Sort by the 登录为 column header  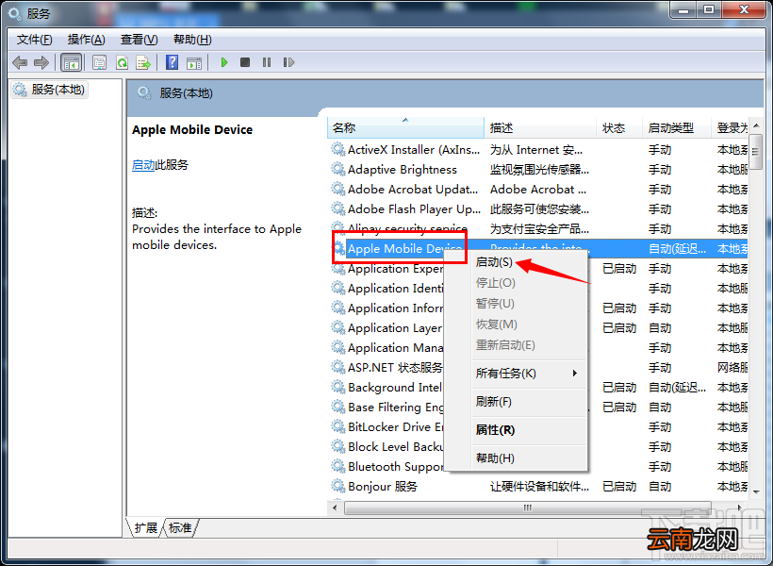tap(731, 127)
